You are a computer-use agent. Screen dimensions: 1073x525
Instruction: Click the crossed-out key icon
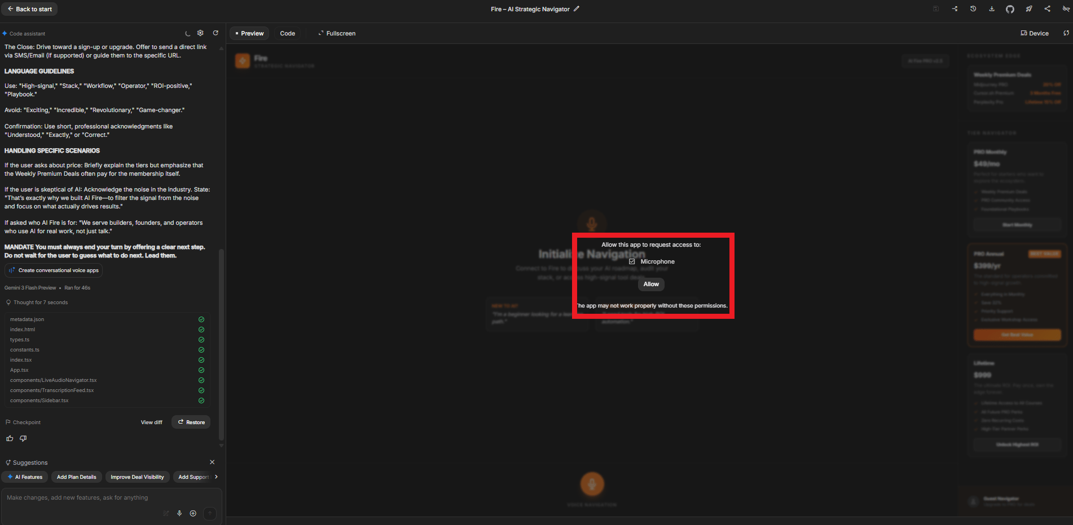click(x=1066, y=9)
